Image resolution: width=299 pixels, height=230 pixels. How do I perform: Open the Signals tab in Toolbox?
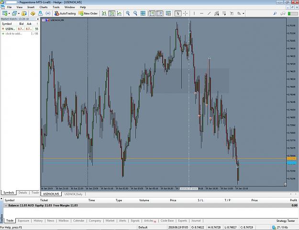(x=135, y=220)
